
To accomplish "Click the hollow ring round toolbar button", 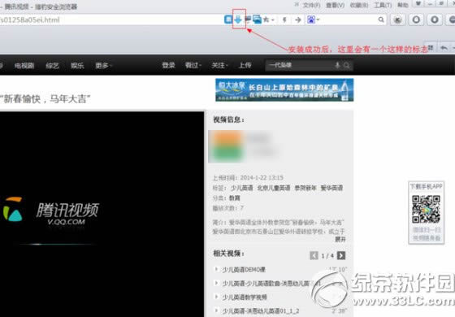I will 416,20.
